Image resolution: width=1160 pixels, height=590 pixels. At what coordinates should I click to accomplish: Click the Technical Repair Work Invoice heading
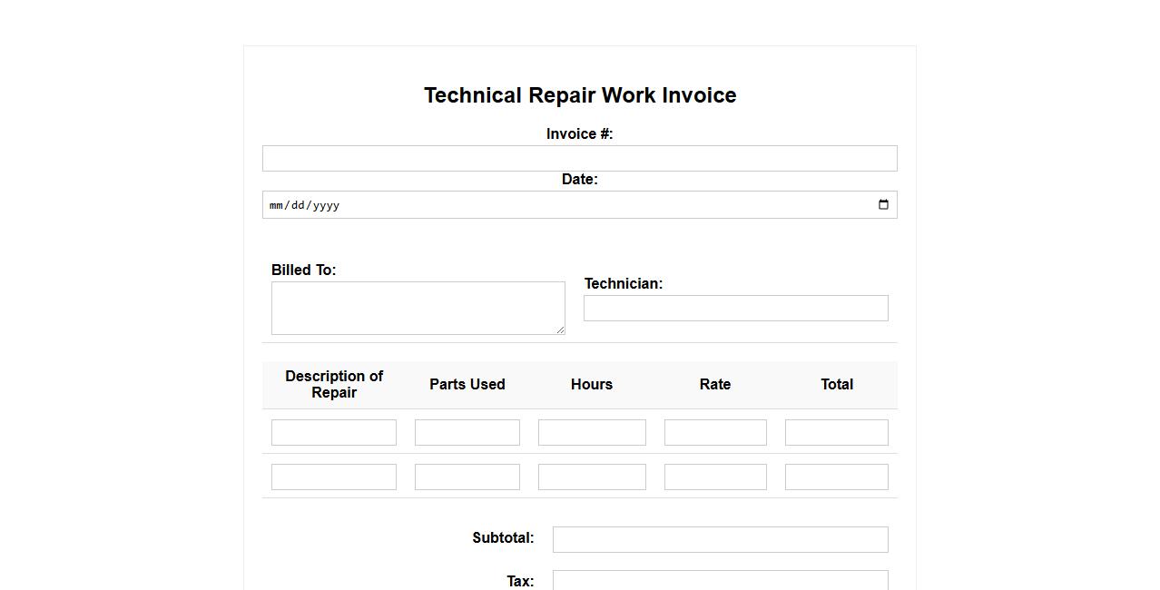(580, 95)
